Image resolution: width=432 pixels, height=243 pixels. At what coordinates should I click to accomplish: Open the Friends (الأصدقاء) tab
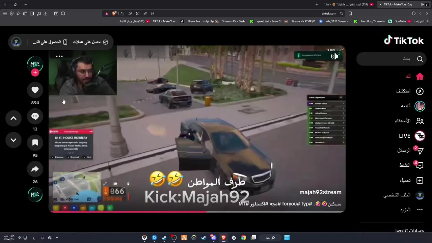click(409, 121)
